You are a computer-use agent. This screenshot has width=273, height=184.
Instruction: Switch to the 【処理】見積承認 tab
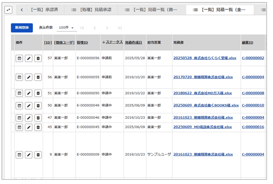tap(91, 10)
